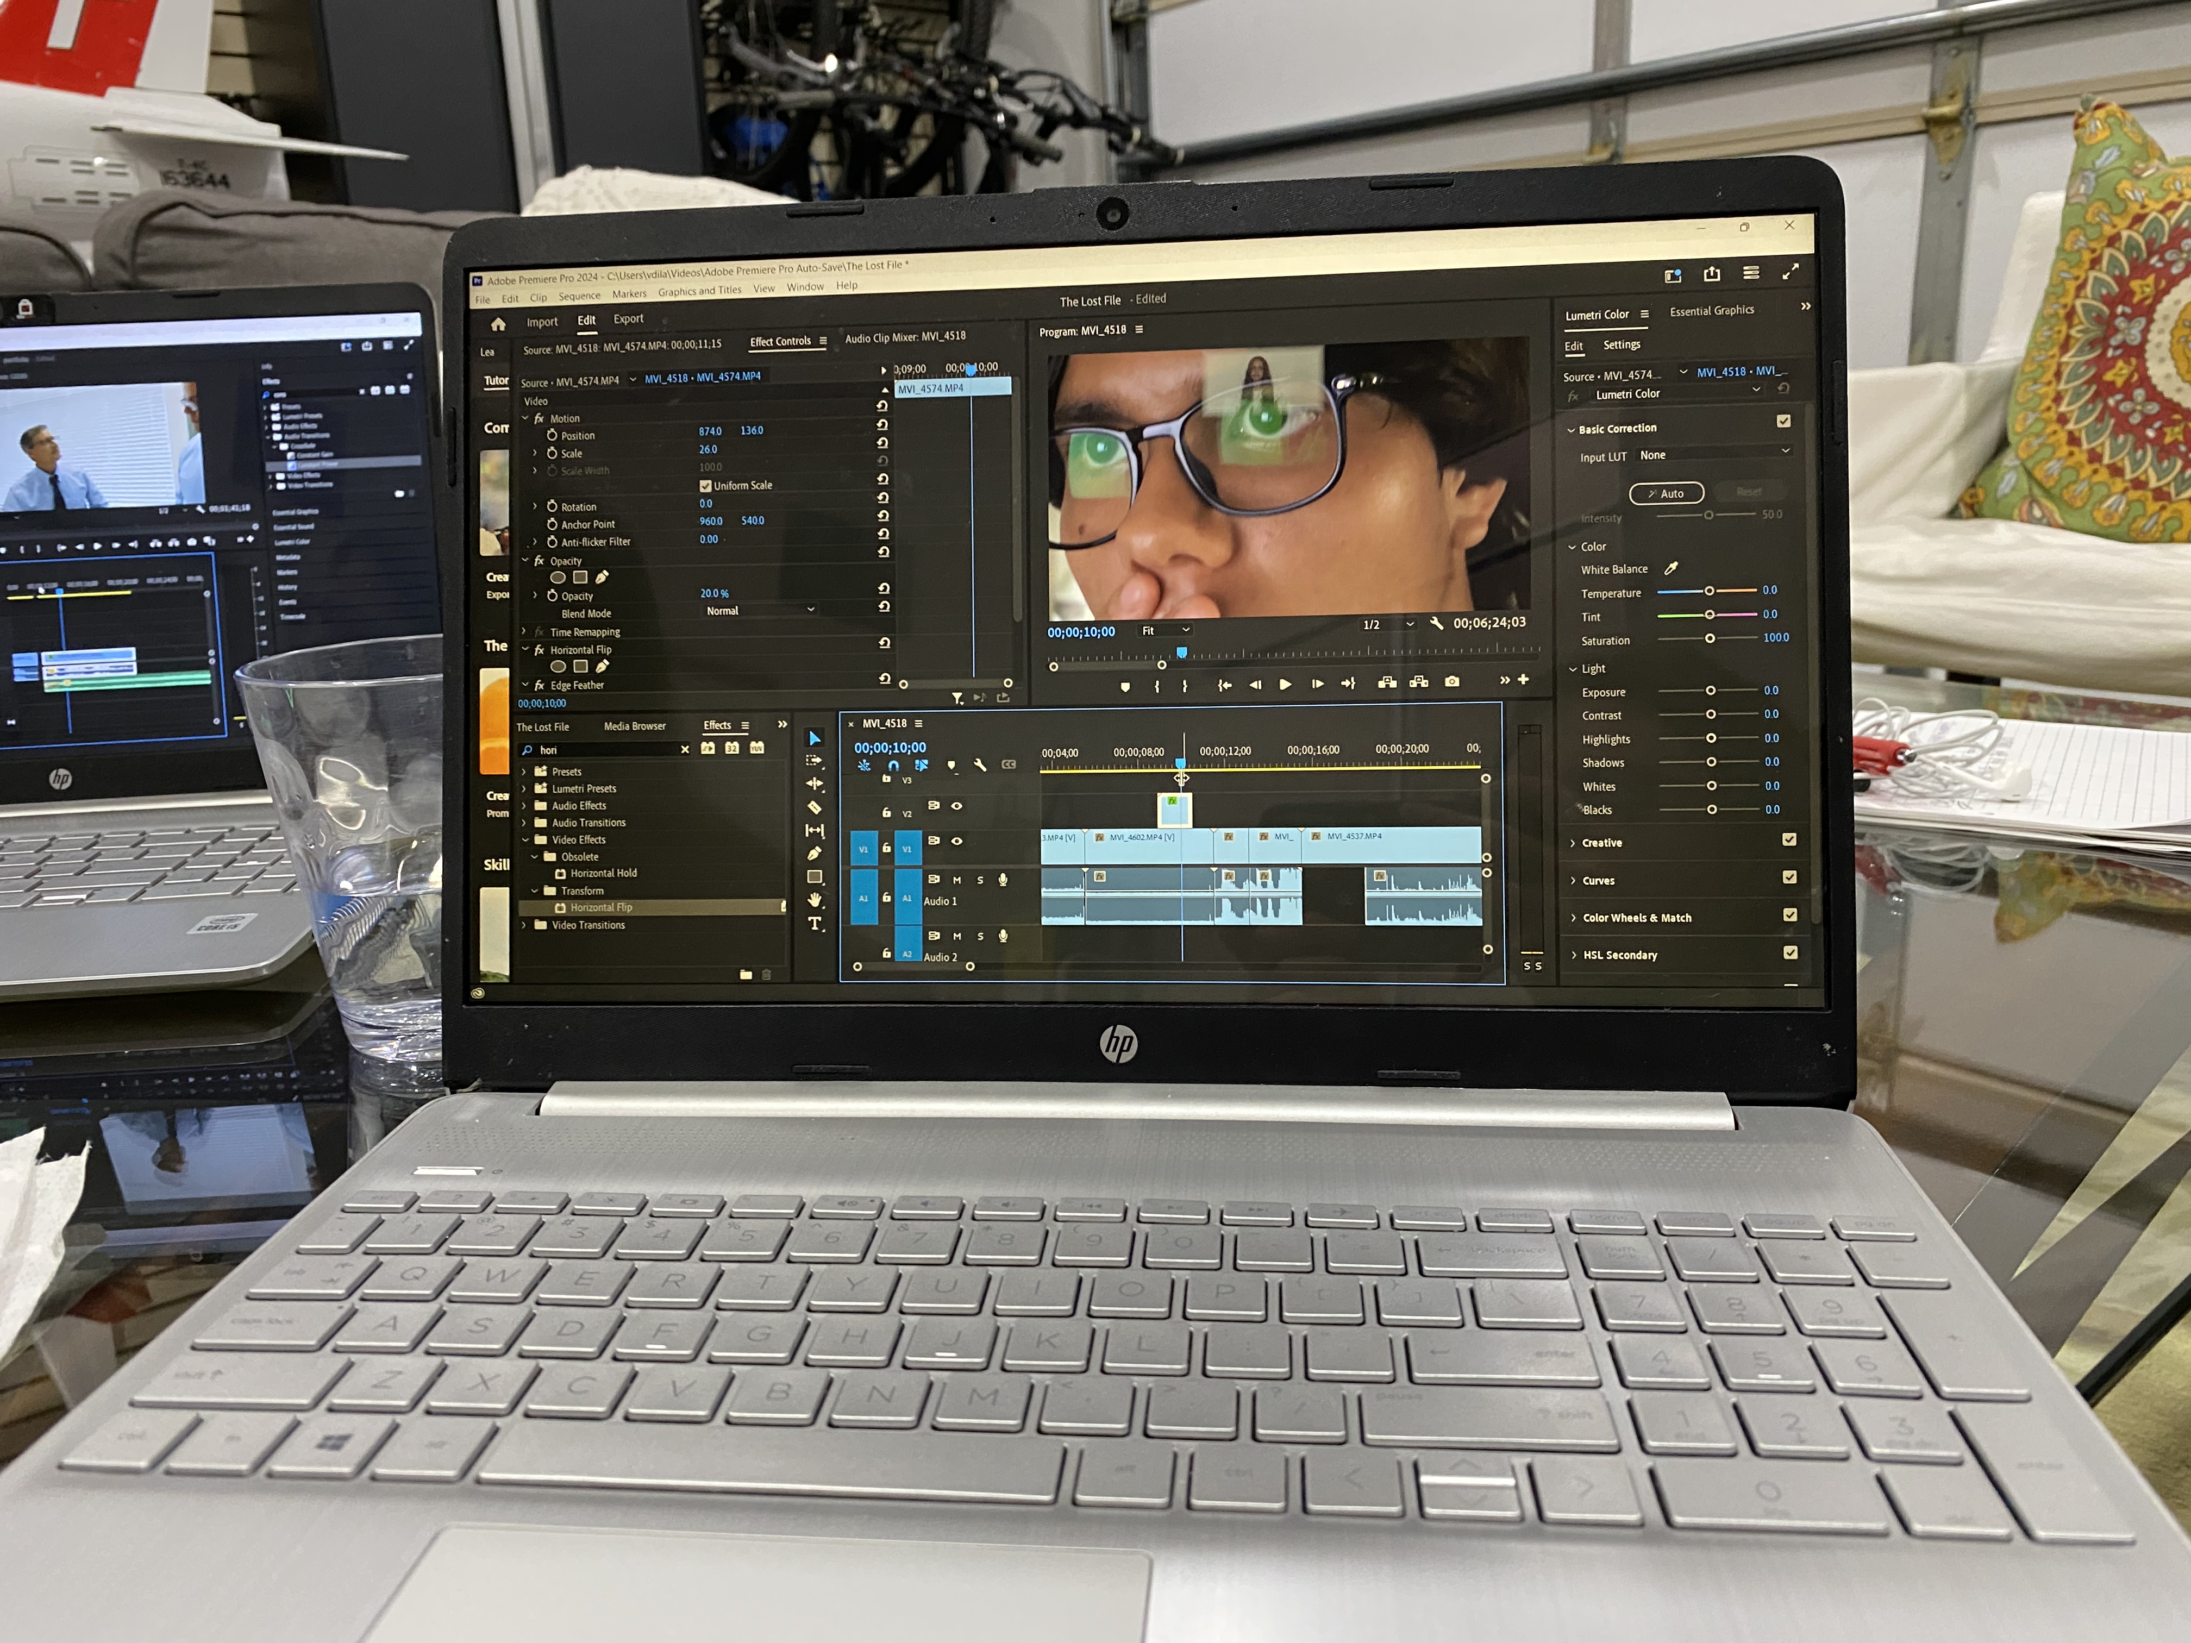Open the Lumetri Settings tab
This screenshot has height=1643, width=2191.
tap(1622, 344)
